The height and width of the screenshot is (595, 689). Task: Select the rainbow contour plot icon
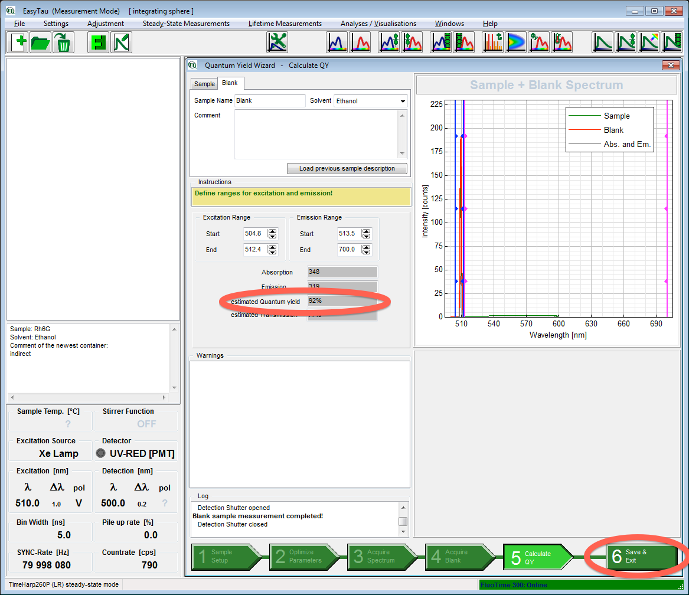point(516,42)
